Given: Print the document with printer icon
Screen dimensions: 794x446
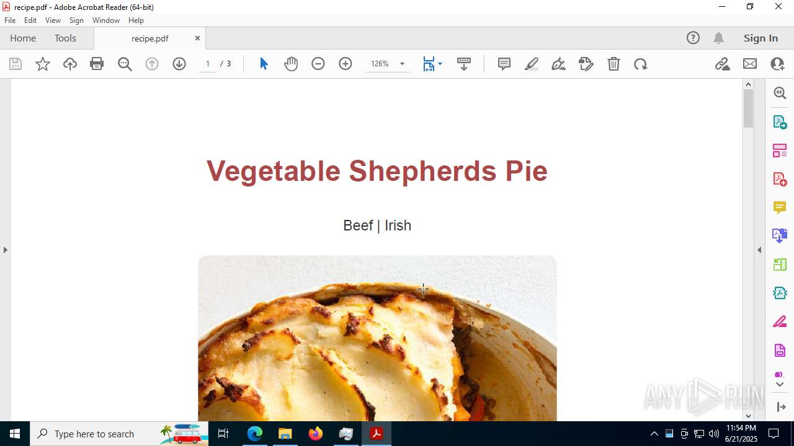Looking at the screenshot, I should [97, 64].
